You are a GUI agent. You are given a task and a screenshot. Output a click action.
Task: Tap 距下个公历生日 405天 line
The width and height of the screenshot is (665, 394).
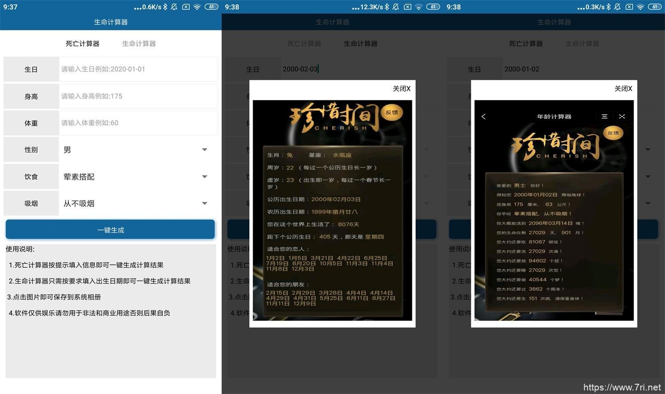coord(325,236)
